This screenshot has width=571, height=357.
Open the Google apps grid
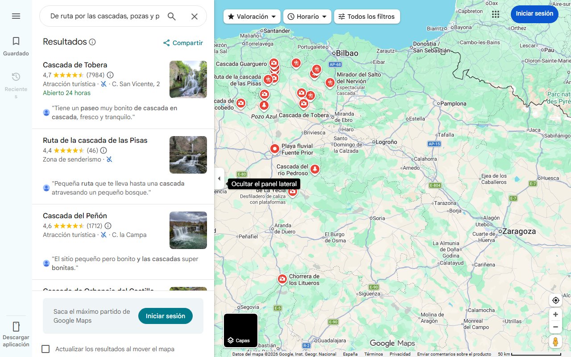tap(495, 14)
